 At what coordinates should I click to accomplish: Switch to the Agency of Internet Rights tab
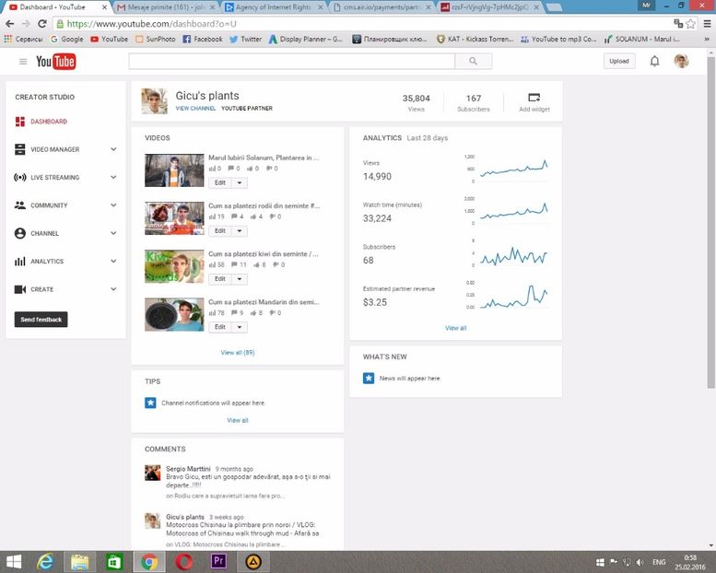coord(273,7)
